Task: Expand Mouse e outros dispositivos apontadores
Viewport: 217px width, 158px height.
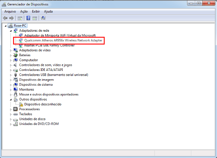Action: (11, 95)
